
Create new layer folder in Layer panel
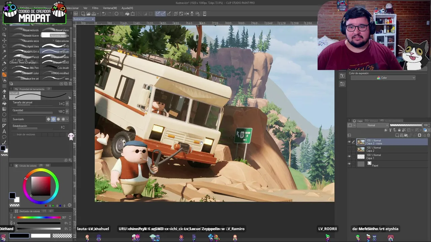pyautogui.click(x=406, y=135)
